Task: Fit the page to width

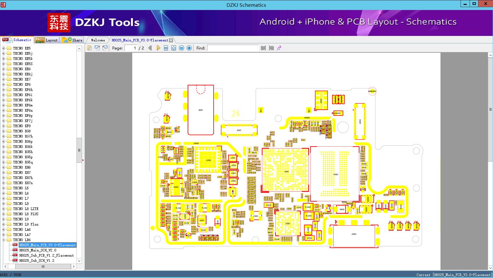Action: (x=166, y=48)
